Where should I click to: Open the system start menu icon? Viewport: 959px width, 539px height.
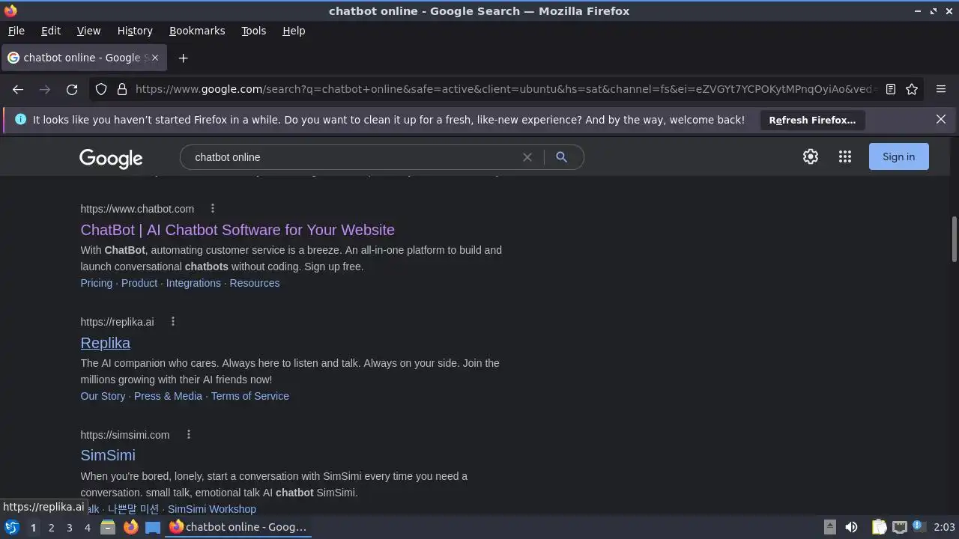[11, 527]
